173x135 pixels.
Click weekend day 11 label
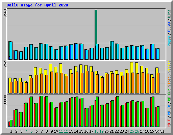tap(61, 131)
